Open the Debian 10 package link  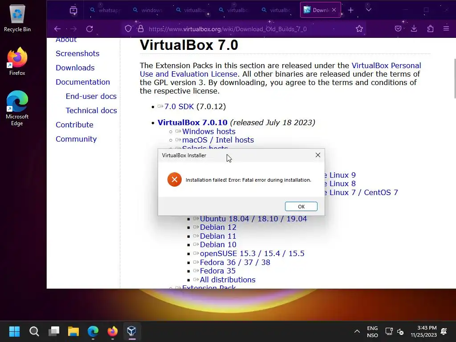tap(218, 244)
